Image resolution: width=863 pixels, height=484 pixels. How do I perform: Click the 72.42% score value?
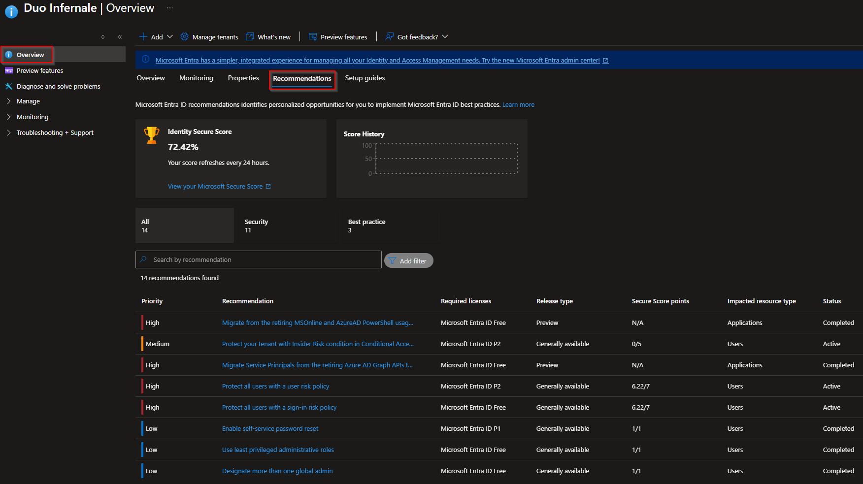pos(183,147)
